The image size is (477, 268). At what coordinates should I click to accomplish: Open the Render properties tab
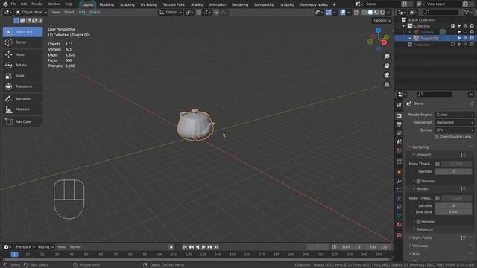(x=399, y=116)
